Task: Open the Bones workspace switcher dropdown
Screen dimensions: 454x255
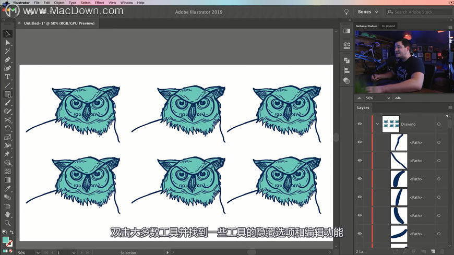Action: [x=368, y=12]
